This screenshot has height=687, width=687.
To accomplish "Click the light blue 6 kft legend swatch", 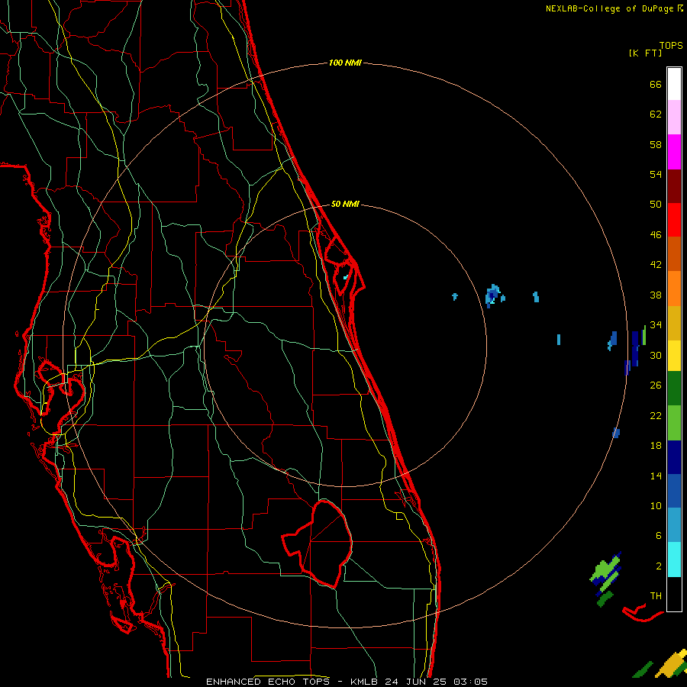I will [x=674, y=525].
